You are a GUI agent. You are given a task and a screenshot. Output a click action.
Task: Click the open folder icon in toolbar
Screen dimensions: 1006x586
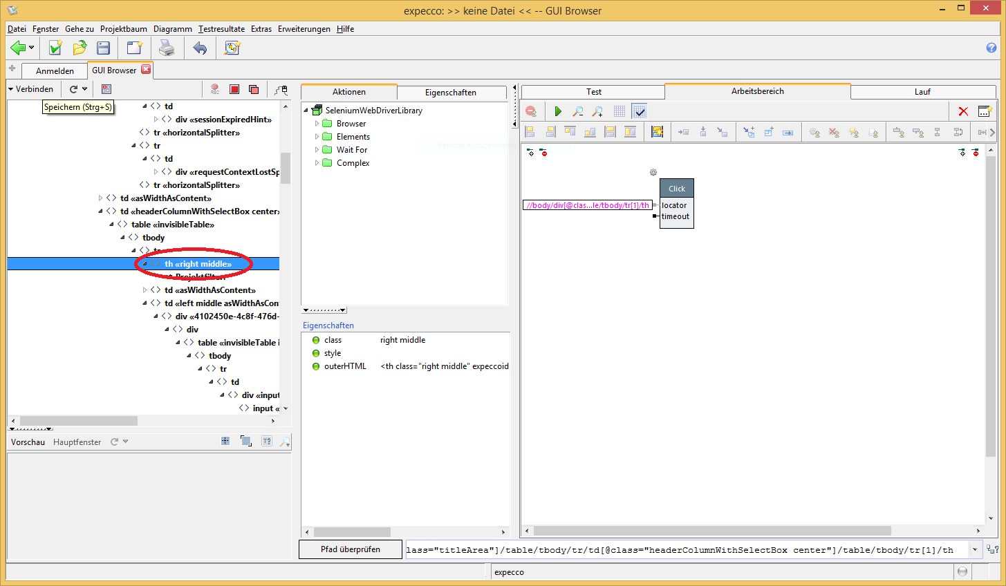pos(80,48)
